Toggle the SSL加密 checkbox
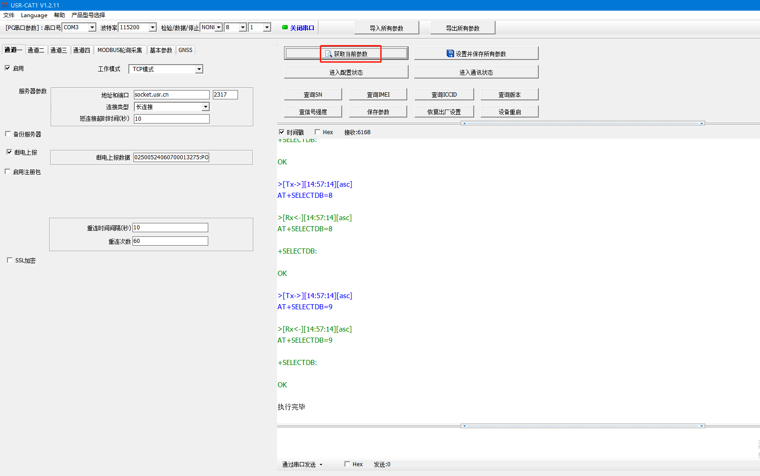 point(10,260)
